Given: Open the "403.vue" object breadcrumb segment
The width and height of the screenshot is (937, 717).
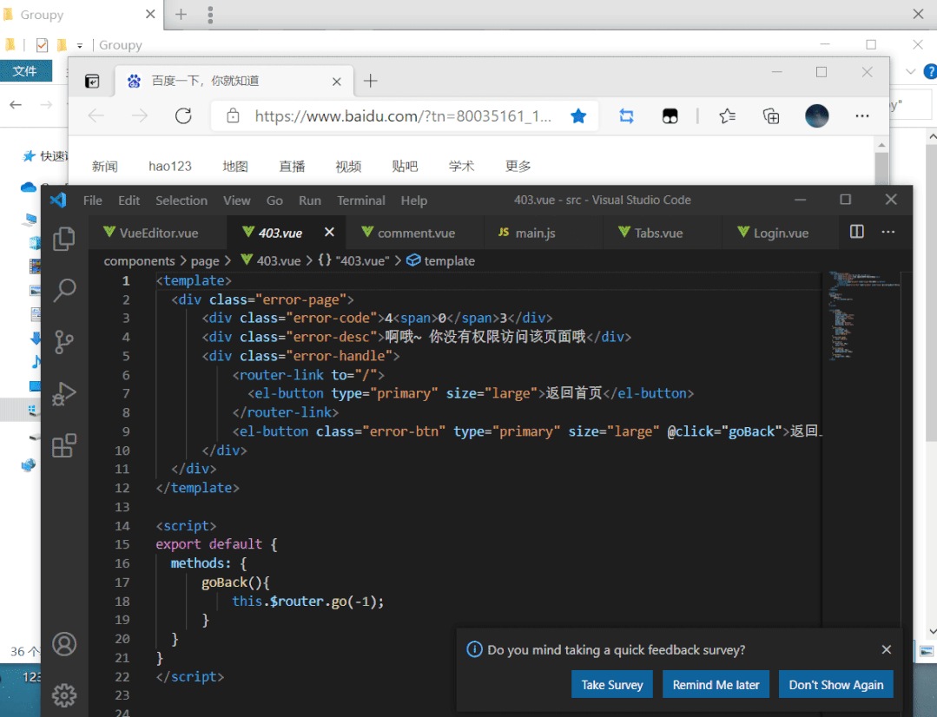Looking at the screenshot, I should (x=353, y=261).
